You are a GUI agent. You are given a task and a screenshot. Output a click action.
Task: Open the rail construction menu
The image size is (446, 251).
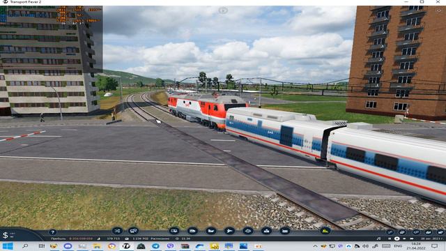point(174,231)
